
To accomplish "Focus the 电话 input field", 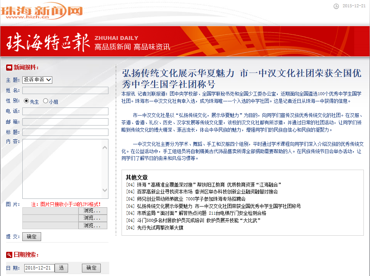I will [65, 111].
